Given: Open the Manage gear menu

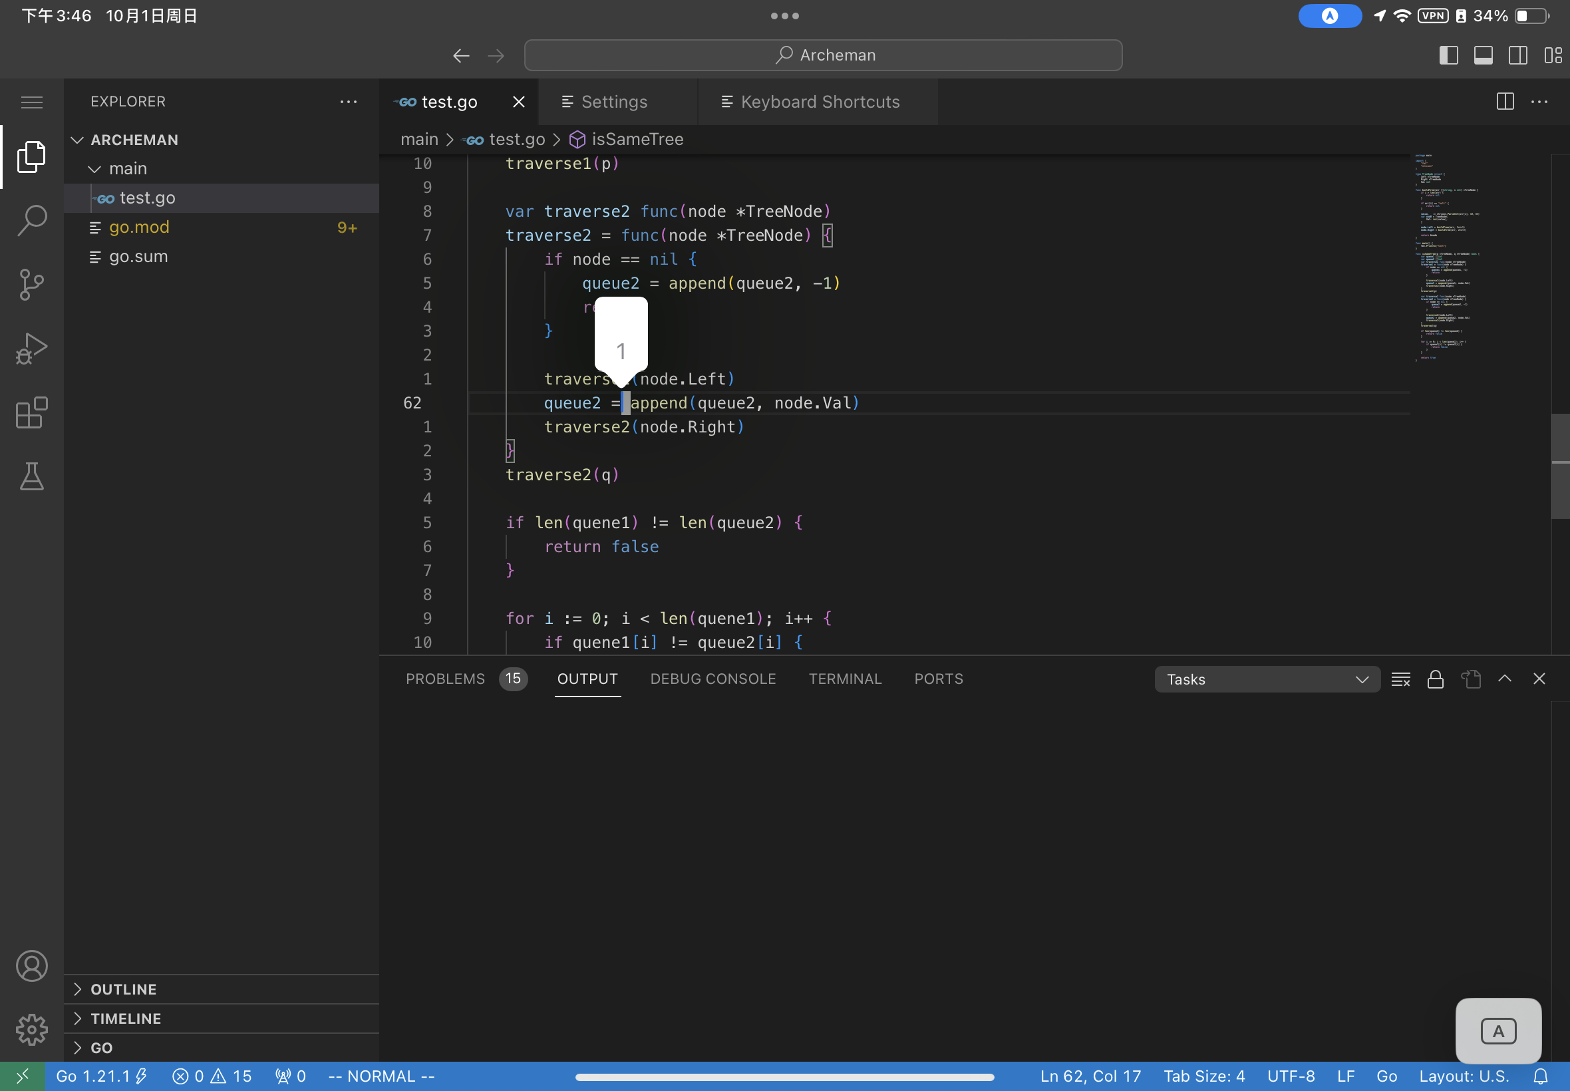Looking at the screenshot, I should coord(31,1030).
